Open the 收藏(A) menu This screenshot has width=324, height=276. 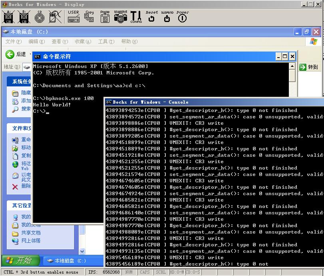pos(83,42)
